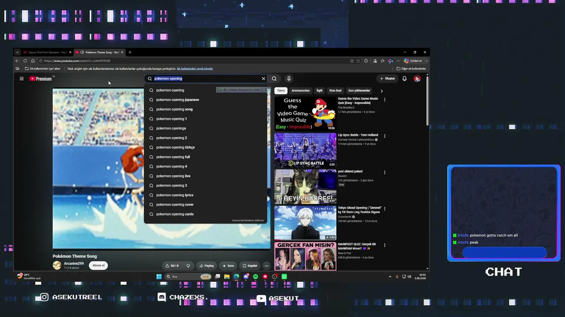Open more actions for the video

[266, 266]
